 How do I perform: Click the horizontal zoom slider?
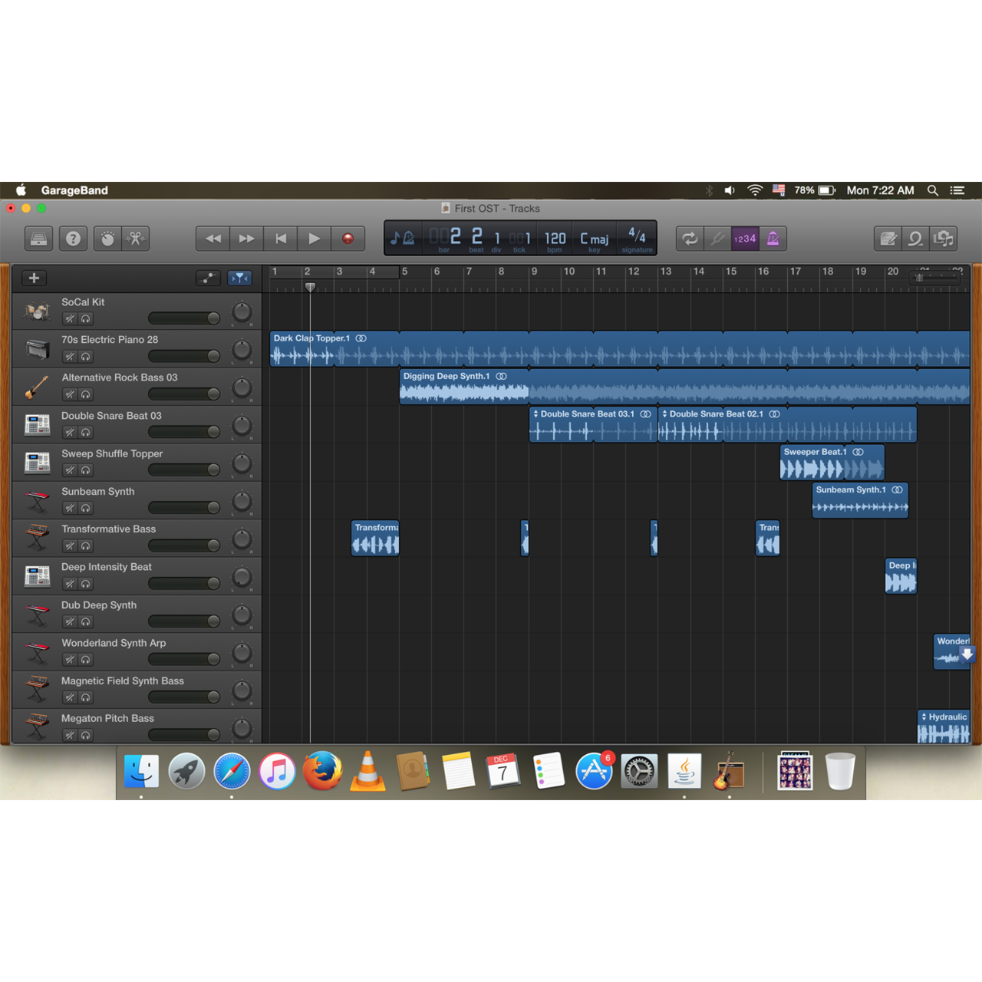[936, 278]
